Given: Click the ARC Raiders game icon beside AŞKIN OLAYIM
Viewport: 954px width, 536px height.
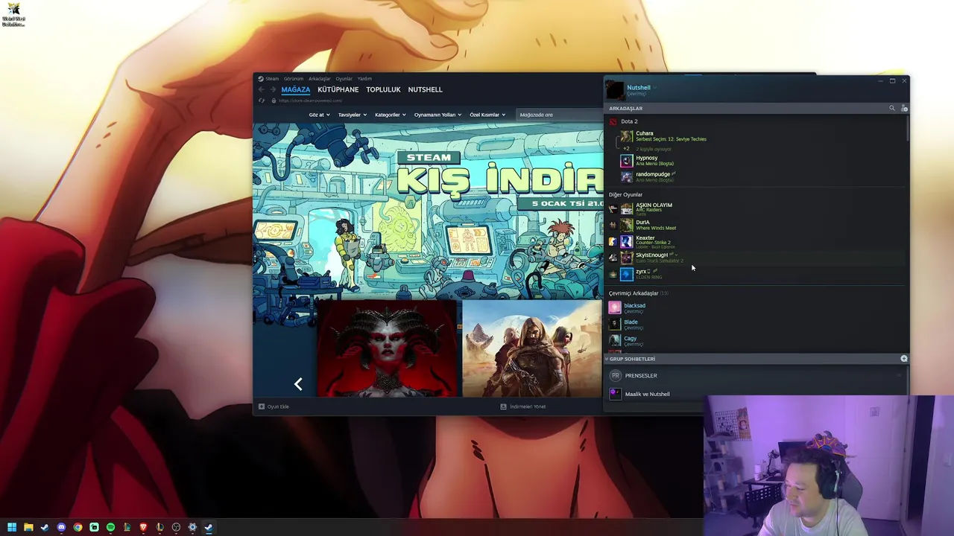Looking at the screenshot, I should [613, 209].
